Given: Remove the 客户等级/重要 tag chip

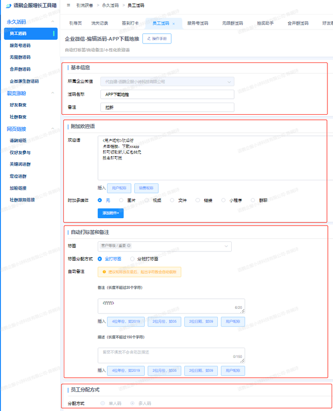Looking at the screenshot, I should tap(129, 246).
